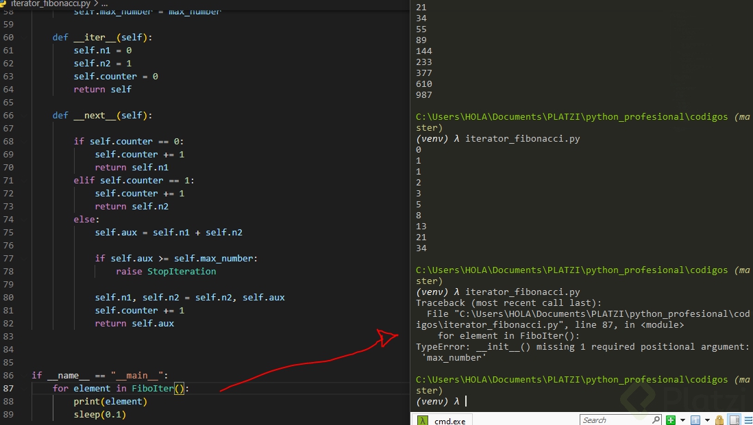The width and height of the screenshot is (753, 425).
Task: Click terminal output value 987
Action: point(424,94)
